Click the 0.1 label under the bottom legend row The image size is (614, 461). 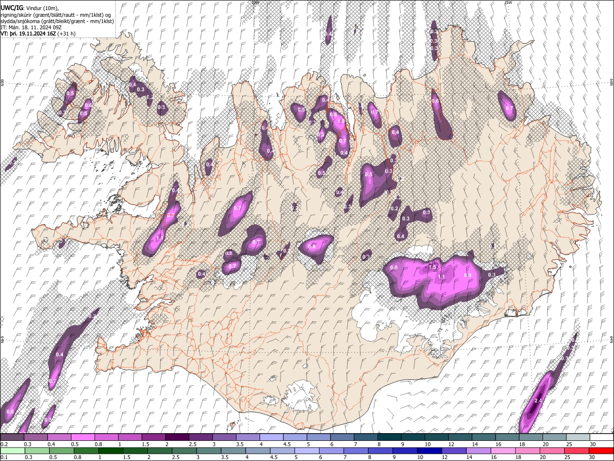point(4,457)
